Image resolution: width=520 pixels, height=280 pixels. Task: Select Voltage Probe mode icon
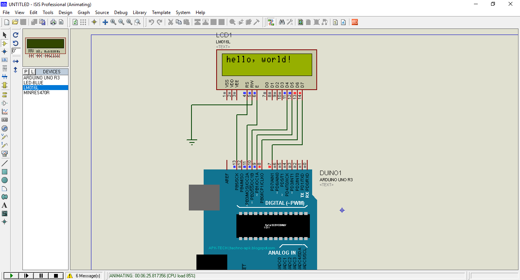pyautogui.click(x=5, y=136)
